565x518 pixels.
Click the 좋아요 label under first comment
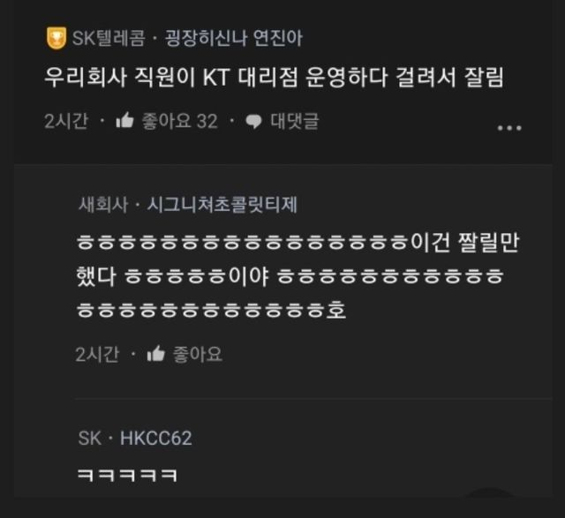tap(198, 354)
